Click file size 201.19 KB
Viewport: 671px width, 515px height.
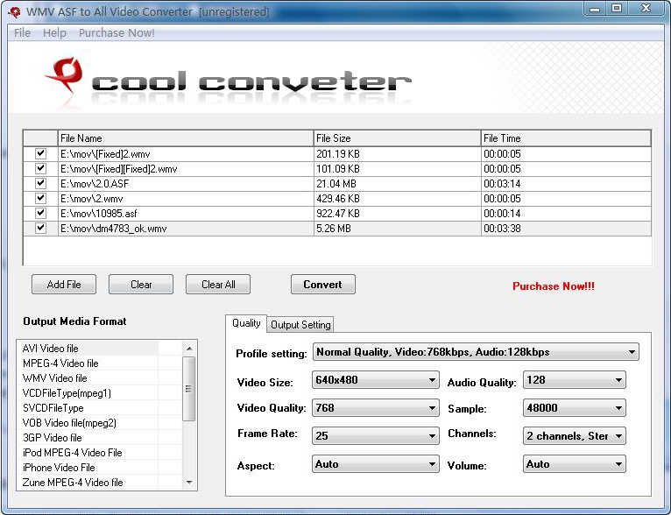[338, 154]
